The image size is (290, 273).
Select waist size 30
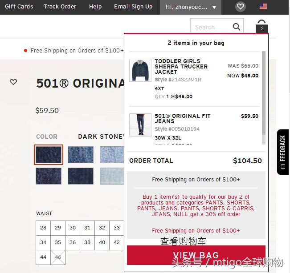click(73, 228)
